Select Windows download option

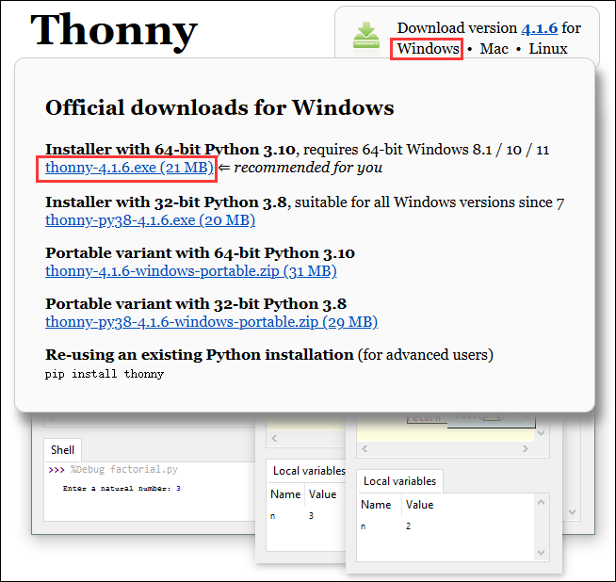pyautogui.click(x=428, y=48)
